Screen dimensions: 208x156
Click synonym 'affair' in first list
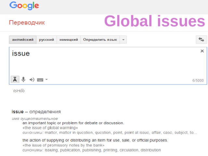pyautogui.click(x=156, y=133)
